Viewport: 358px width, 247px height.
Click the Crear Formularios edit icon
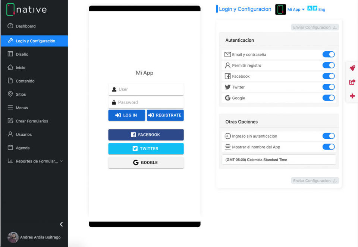point(10,121)
